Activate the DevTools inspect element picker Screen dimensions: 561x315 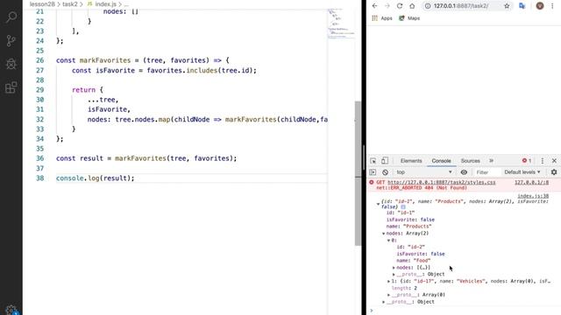point(373,161)
